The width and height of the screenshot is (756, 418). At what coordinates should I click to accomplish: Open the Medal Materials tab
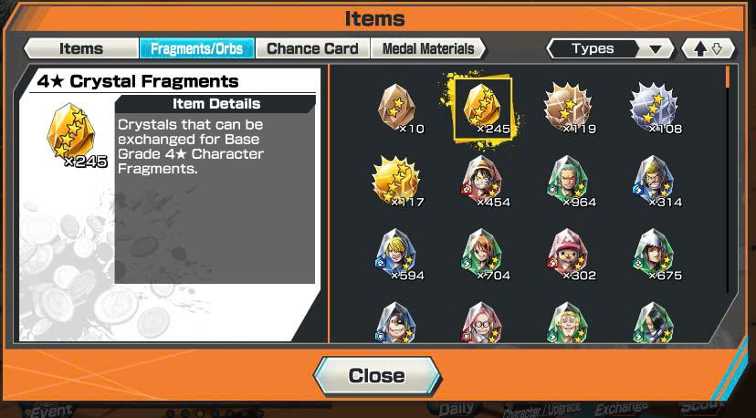[x=428, y=48]
